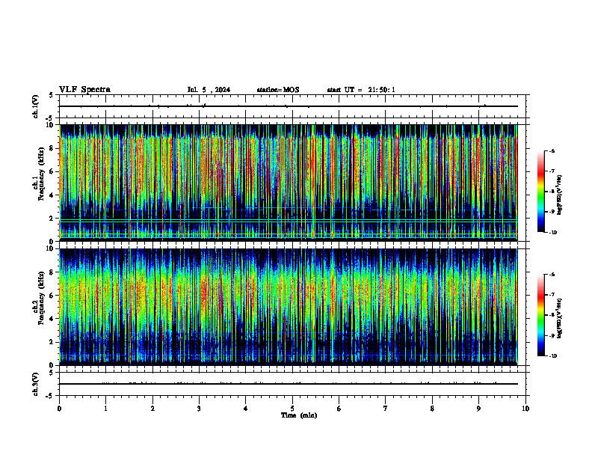Click the ch.2 spectrogram color scale bar
The width and height of the screenshot is (592, 458).
click(540, 315)
